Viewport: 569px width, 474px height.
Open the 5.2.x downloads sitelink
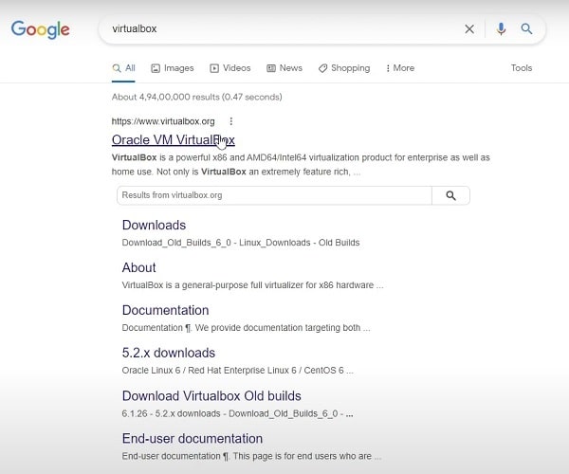point(169,353)
